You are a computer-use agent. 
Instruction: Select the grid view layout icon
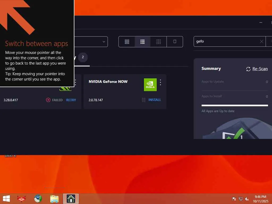point(142,42)
